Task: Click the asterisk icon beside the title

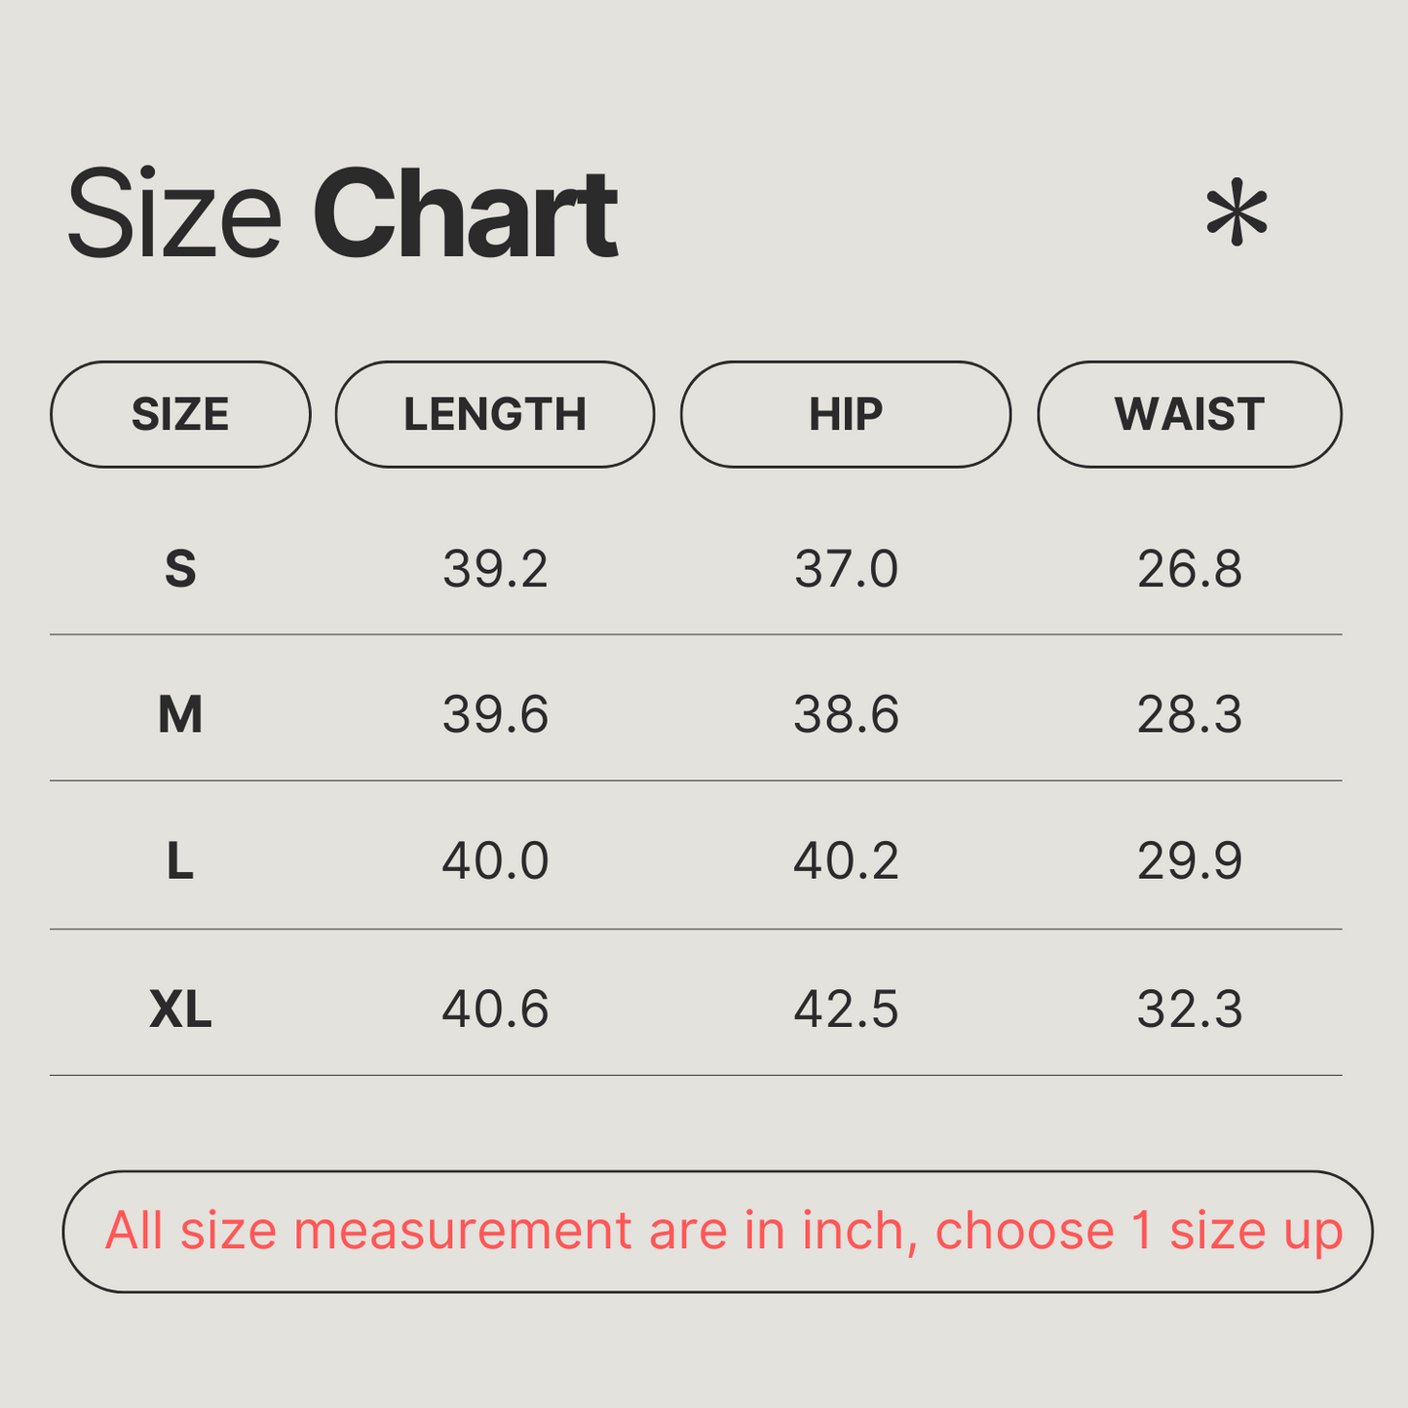Action: coord(1237,212)
